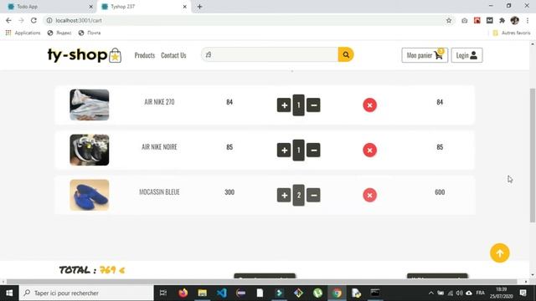This screenshot has height=301, width=536.
Task: Open the Chrome profile avatar
Action: click(x=514, y=20)
